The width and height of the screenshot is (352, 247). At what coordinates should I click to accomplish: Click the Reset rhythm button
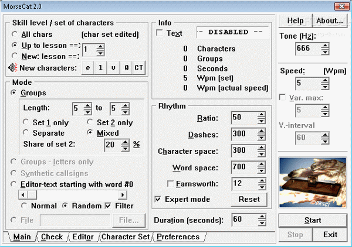point(249,199)
